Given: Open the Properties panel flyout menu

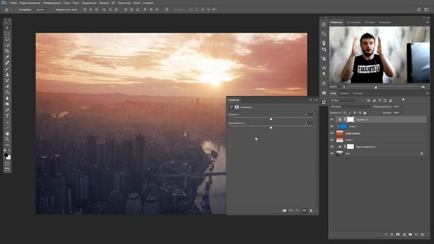Looking at the screenshot, I should [316, 100].
